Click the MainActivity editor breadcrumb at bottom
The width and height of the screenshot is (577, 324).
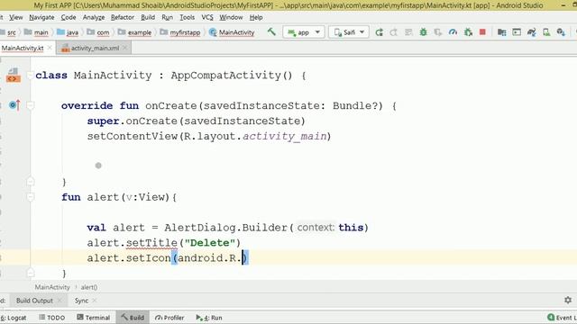click(52, 287)
